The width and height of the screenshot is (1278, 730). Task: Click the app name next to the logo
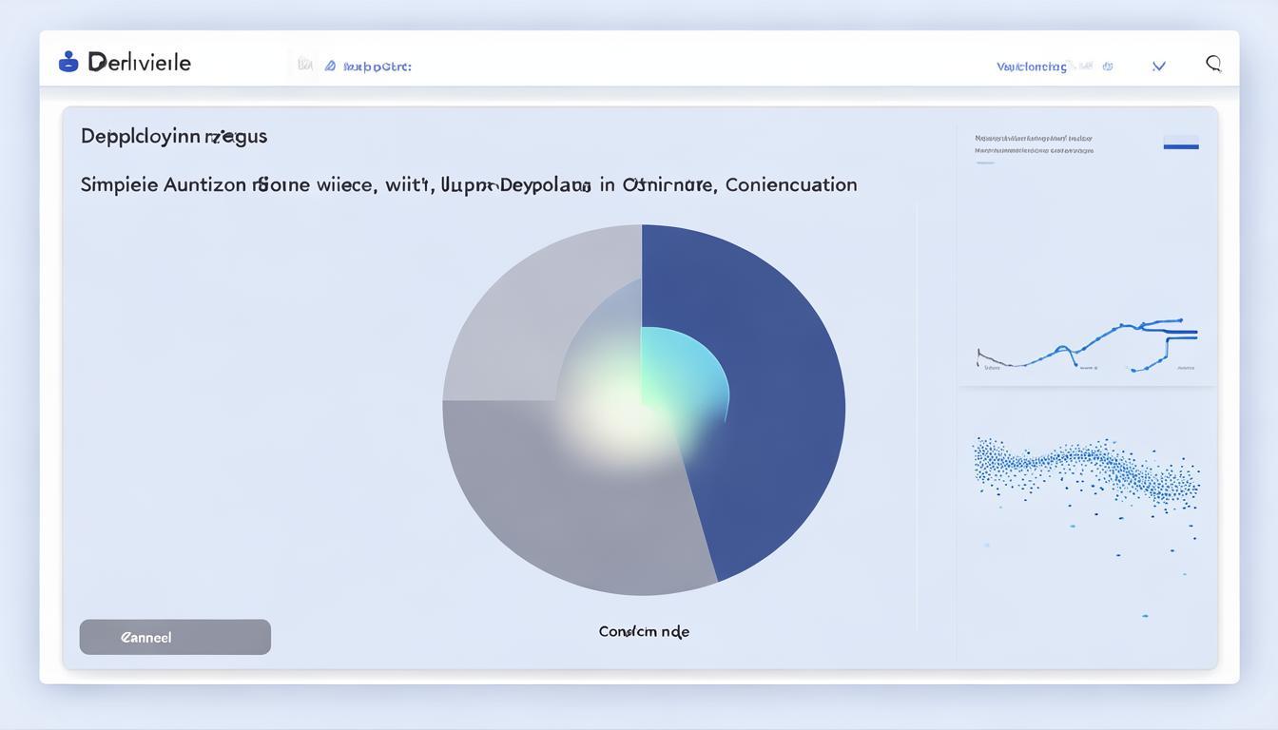[x=140, y=63]
